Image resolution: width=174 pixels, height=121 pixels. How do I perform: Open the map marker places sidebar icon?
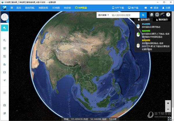(5, 48)
